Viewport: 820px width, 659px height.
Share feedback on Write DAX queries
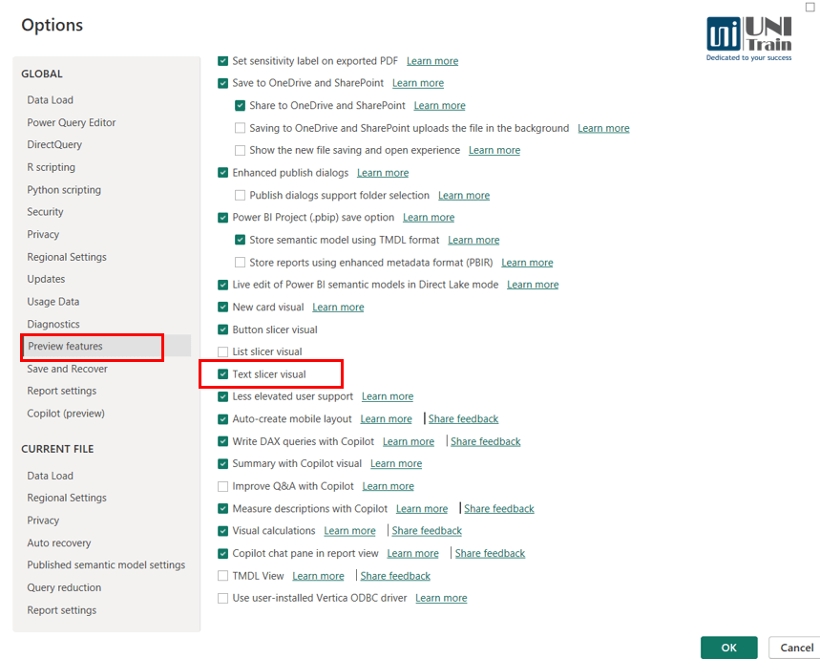485,441
